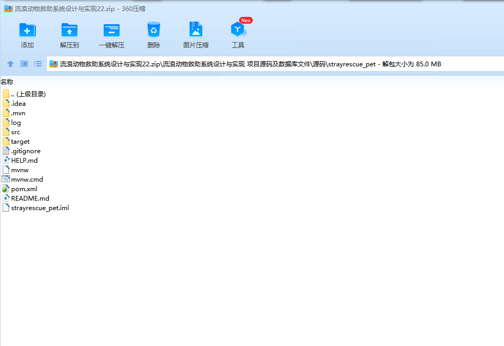This screenshot has width=504, height=346.
Task: Click the markdown icon beside HELP.md
Action: 6,160
